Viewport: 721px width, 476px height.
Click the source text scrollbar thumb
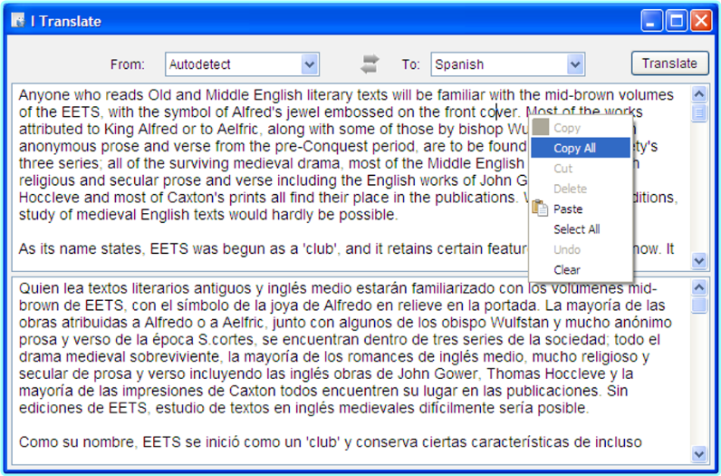point(699,112)
